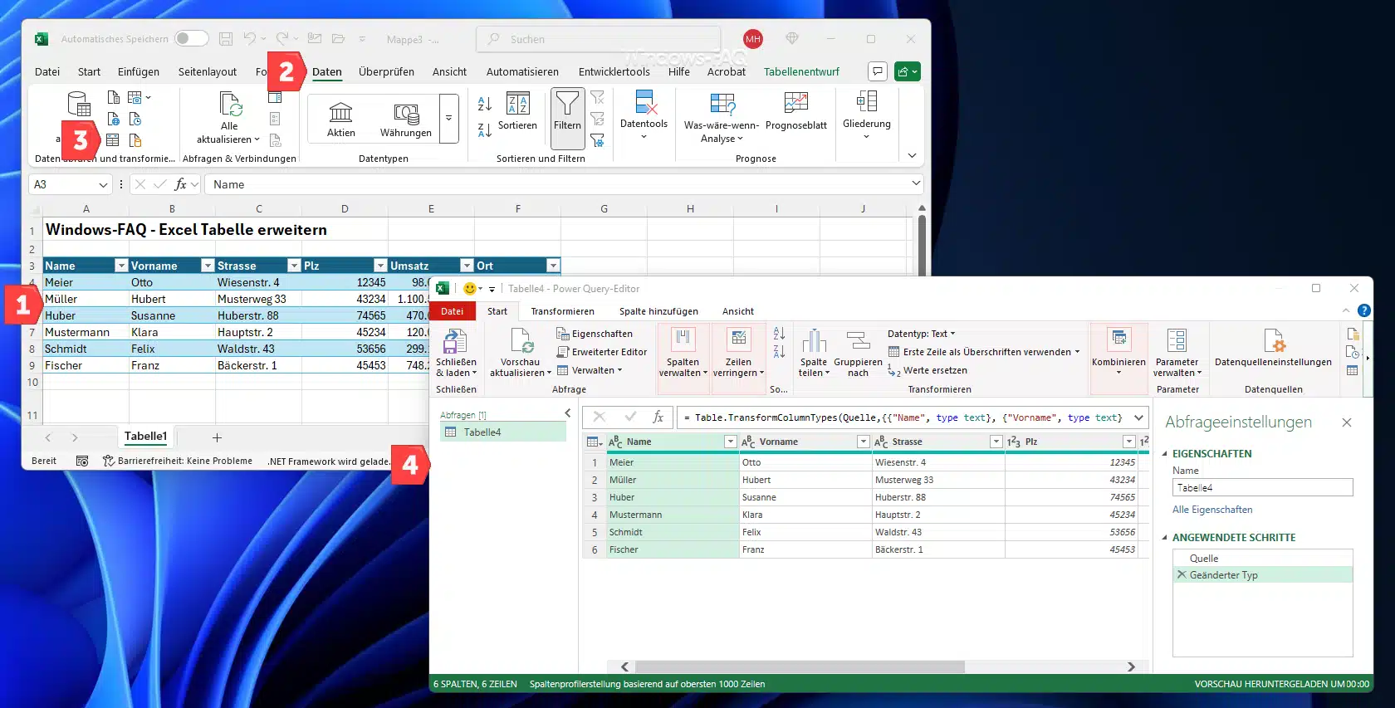The width and height of the screenshot is (1395, 708).
Task: Click the Währungen data type icon
Action: 405,112
